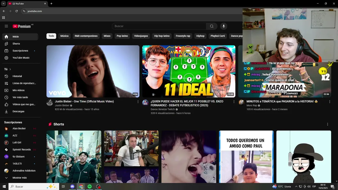Open Windows Task View
This screenshot has height=190, width=338.
point(63,187)
